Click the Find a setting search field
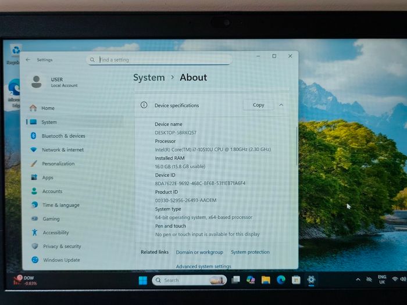 (x=159, y=60)
